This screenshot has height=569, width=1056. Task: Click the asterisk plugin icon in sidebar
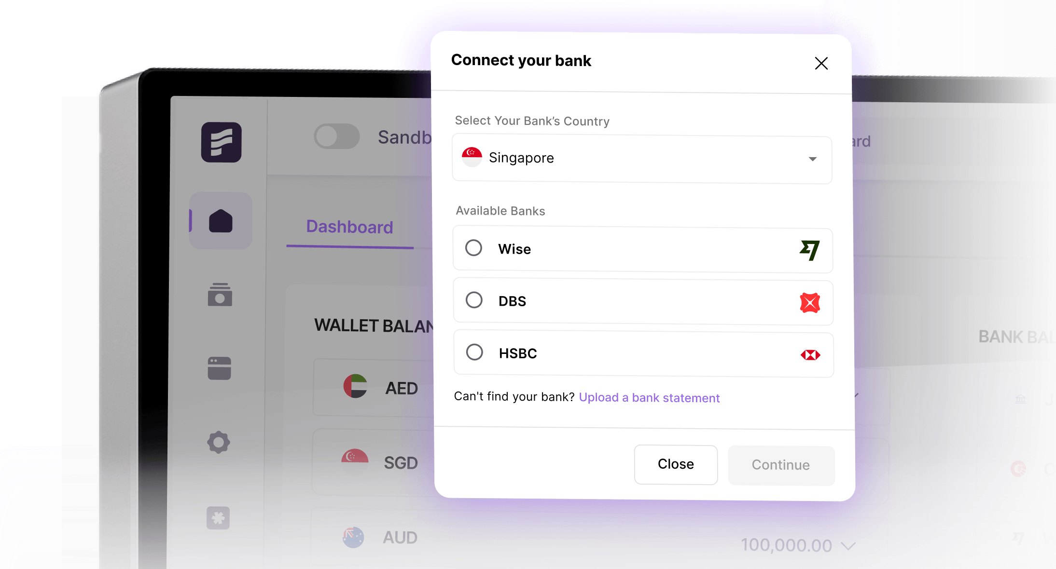tap(218, 518)
